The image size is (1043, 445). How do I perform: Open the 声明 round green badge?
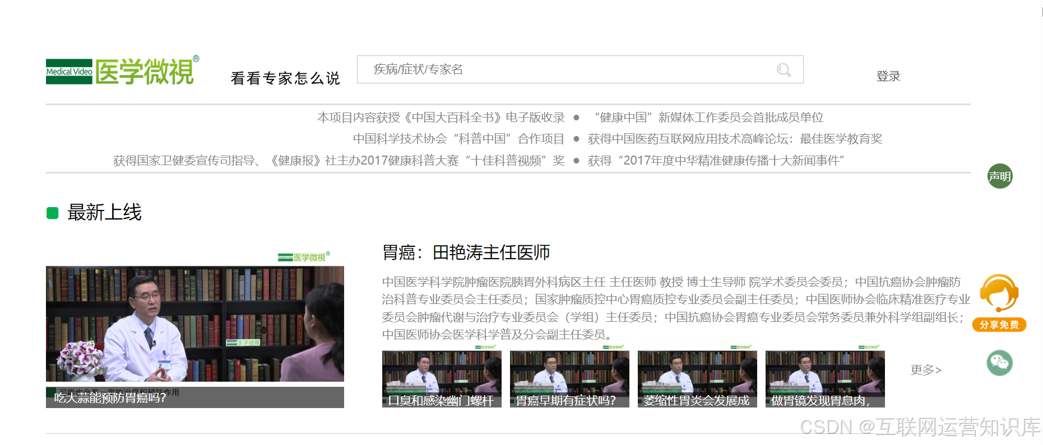tap(999, 176)
